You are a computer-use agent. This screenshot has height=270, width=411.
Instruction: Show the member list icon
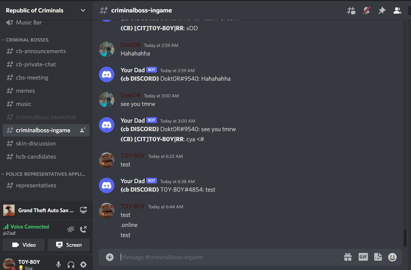(x=397, y=10)
